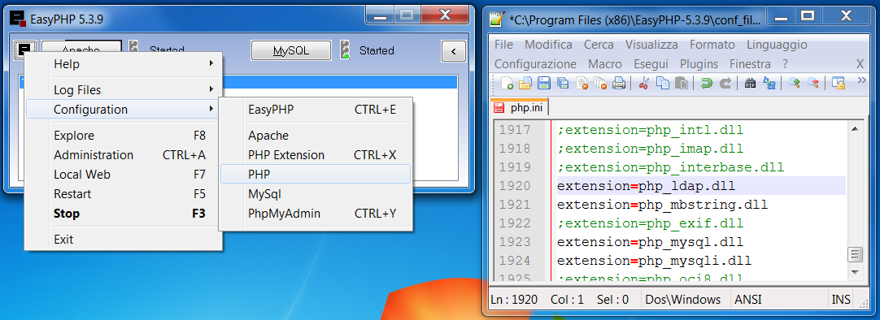Print the document via printer icon

click(x=618, y=84)
